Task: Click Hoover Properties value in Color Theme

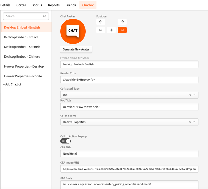Action: 74,122
